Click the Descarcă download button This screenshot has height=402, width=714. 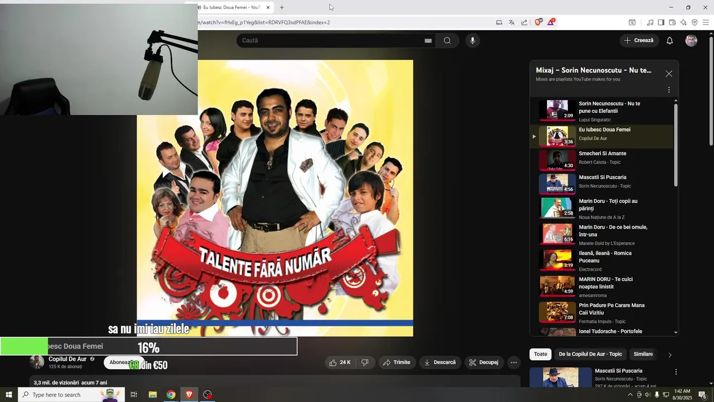[440, 362]
